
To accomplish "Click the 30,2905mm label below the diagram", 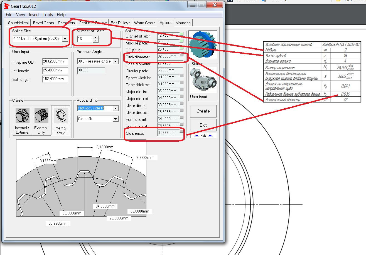I will click(x=58, y=223).
